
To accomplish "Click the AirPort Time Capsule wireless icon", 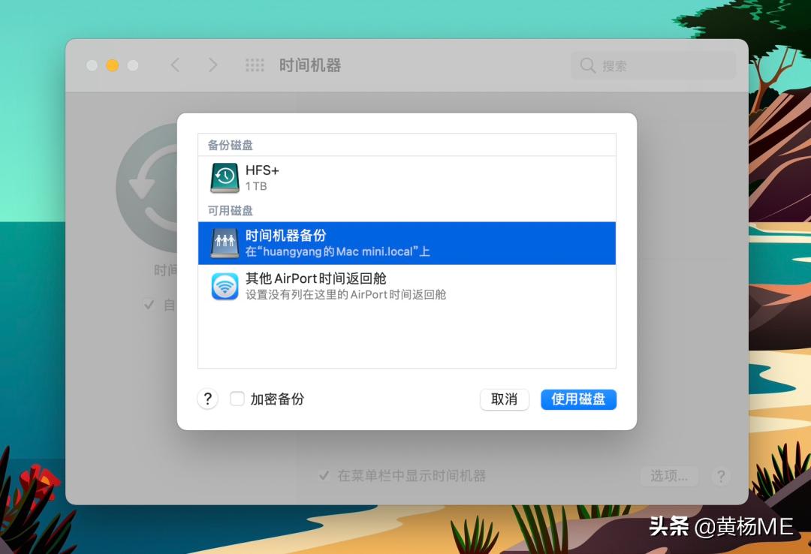I will [225, 286].
